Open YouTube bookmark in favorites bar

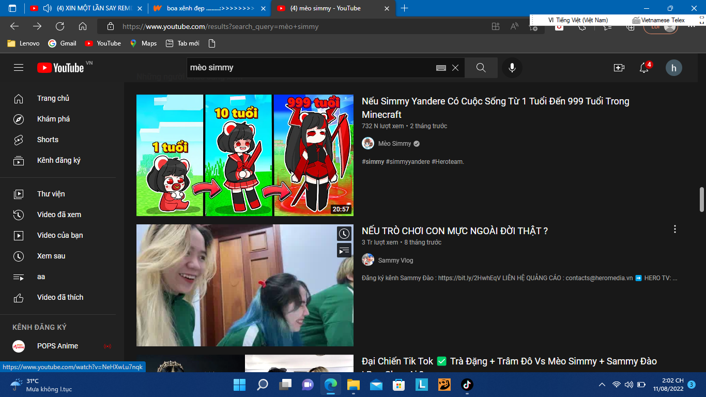pos(103,43)
